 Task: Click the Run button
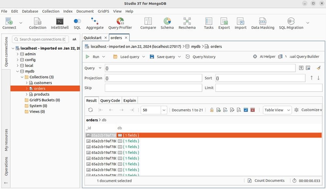click(93, 57)
